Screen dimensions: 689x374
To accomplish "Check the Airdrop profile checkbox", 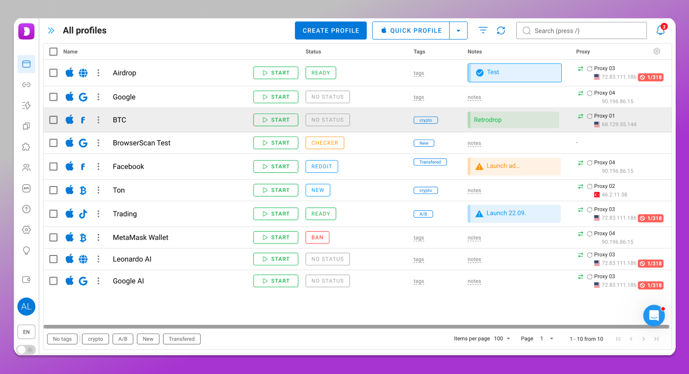I will [x=53, y=73].
